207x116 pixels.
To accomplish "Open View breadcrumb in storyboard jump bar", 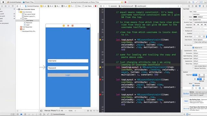I will [78, 6].
